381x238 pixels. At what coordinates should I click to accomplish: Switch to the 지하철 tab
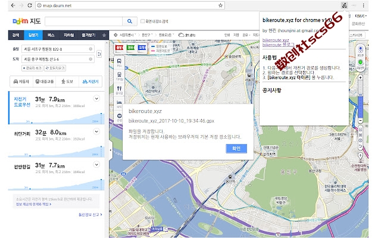click(x=69, y=35)
